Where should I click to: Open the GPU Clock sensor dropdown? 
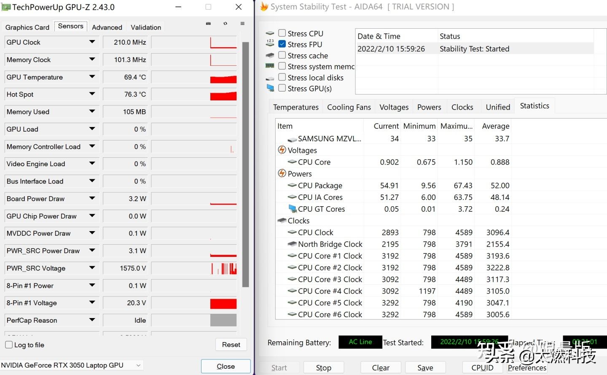pyautogui.click(x=92, y=42)
